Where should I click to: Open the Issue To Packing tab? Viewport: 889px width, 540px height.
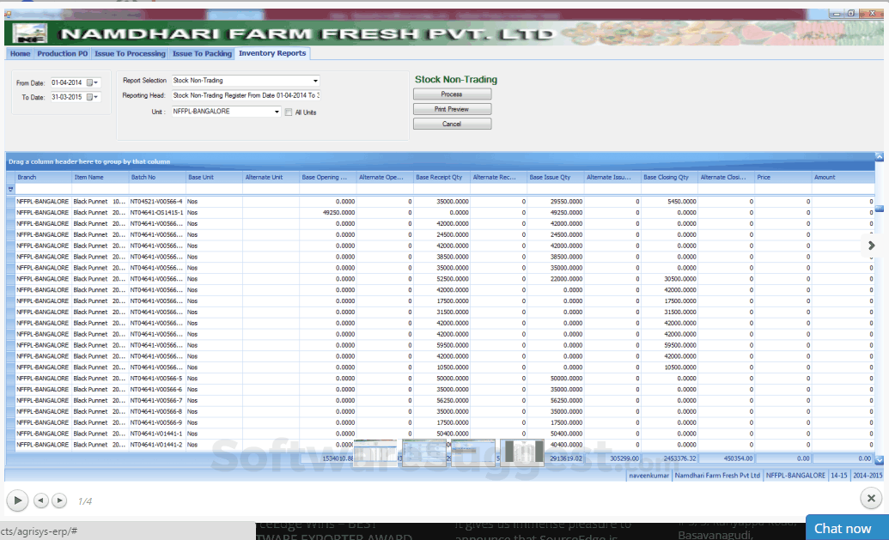pos(202,53)
